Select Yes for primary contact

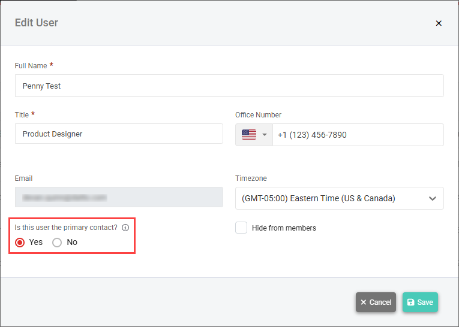20,243
